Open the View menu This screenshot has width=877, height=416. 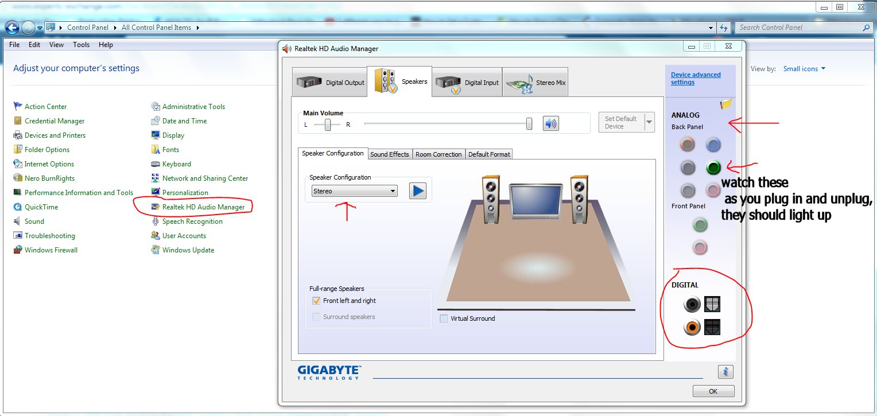coord(56,45)
